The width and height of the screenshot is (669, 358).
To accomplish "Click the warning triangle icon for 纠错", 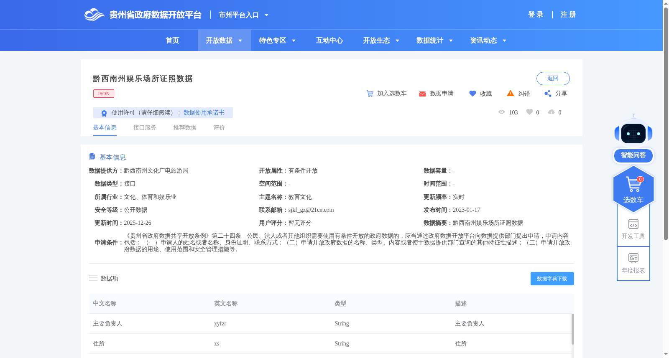I will 511,93.
